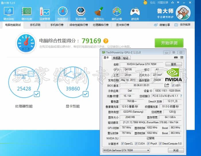Click the 鲁大师 mascot avatar
Screen dimensions: 201x156
point(183,13)
